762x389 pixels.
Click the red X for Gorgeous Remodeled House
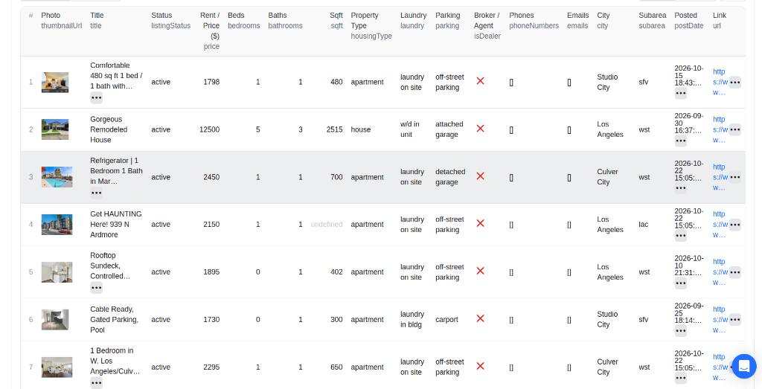pos(480,129)
